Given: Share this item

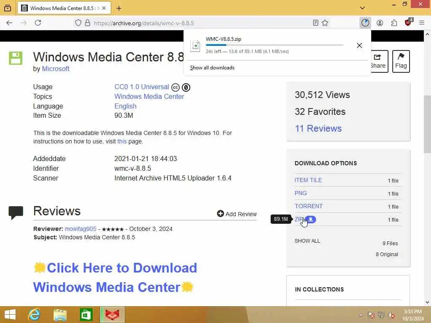Looking at the screenshot, I should (379, 61).
